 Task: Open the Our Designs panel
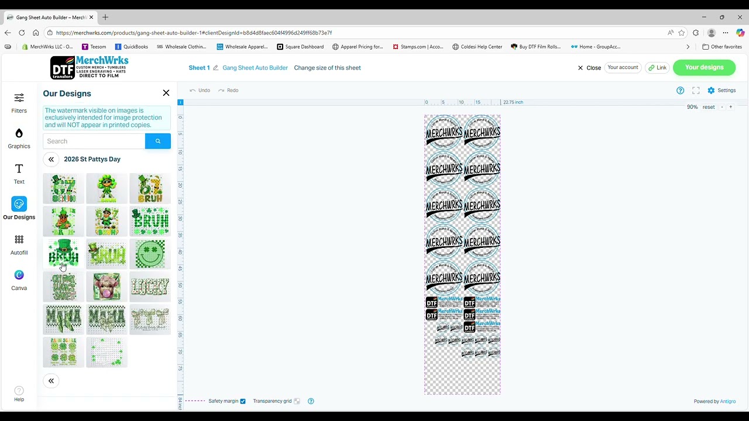click(19, 209)
